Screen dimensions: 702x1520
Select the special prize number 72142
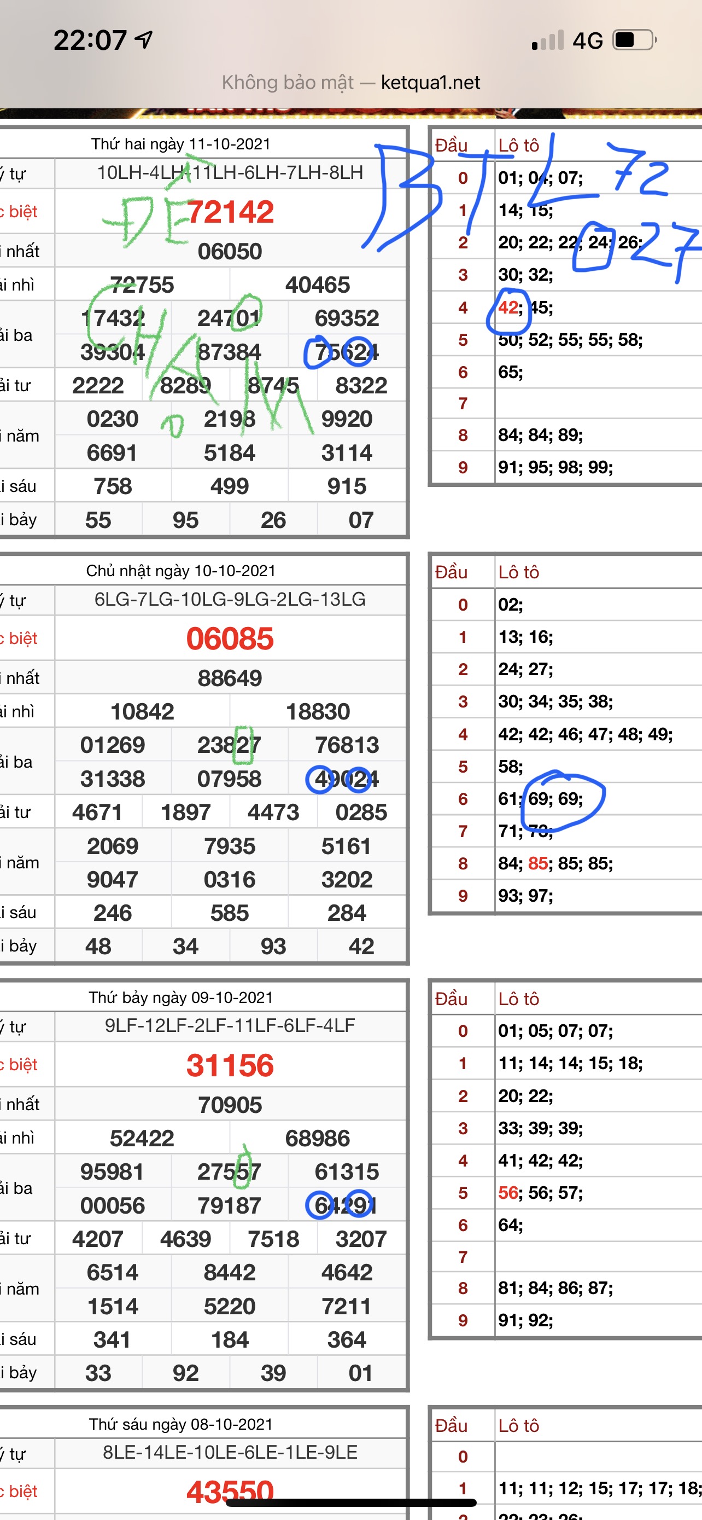click(230, 212)
